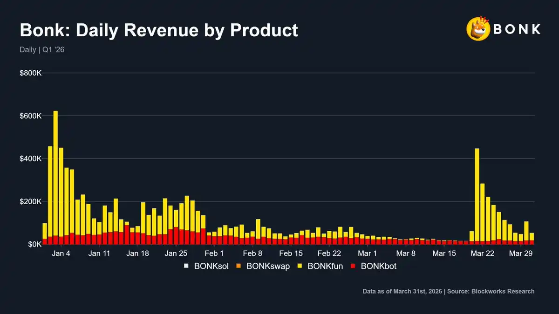Click the Mar 29 x-axis date label
The width and height of the screenshot is (559, 314).
coord(521,254)
